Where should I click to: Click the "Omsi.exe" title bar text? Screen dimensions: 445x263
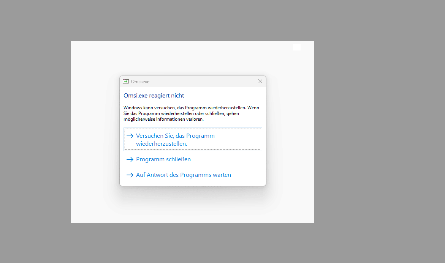pyautogui.click(x=140, y=82)
